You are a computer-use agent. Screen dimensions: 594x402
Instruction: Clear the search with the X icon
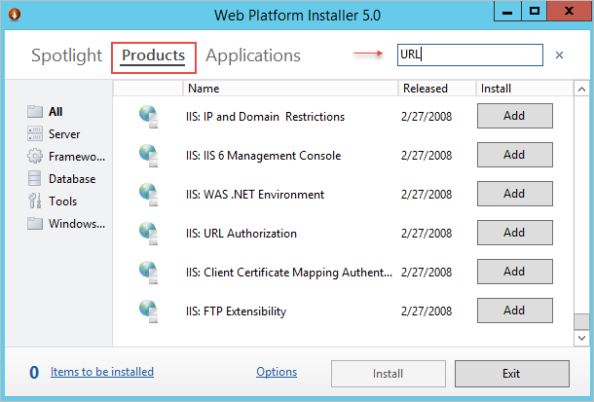[x=559, y=55]
